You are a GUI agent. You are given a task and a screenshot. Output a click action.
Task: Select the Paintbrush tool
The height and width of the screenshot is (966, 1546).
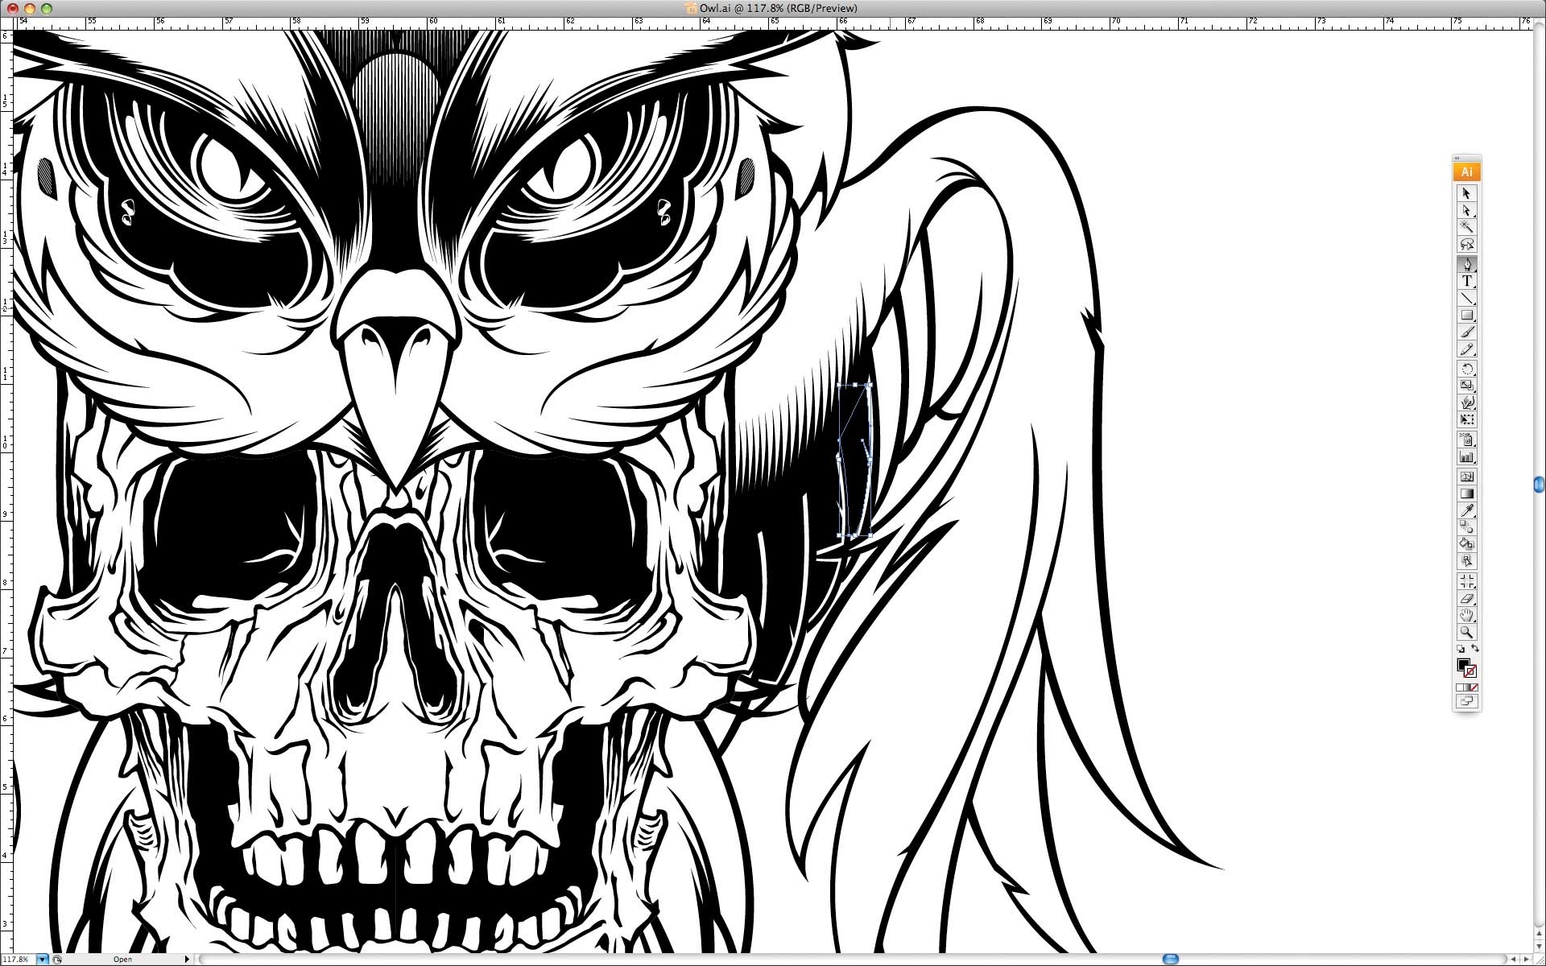(1466, 332)
